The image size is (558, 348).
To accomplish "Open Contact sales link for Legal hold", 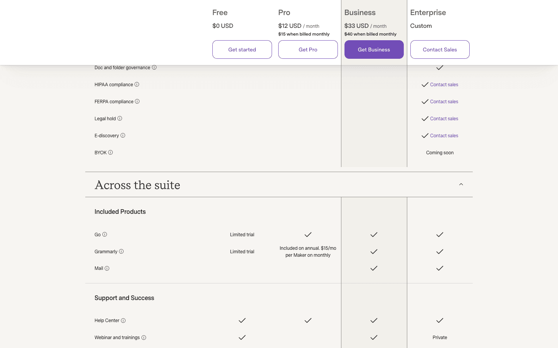I will [x=444, y=119].
